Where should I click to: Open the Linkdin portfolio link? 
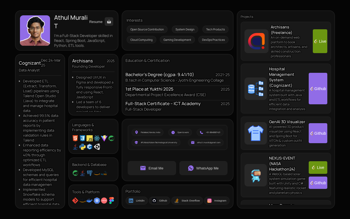click(x=137, y=201)
